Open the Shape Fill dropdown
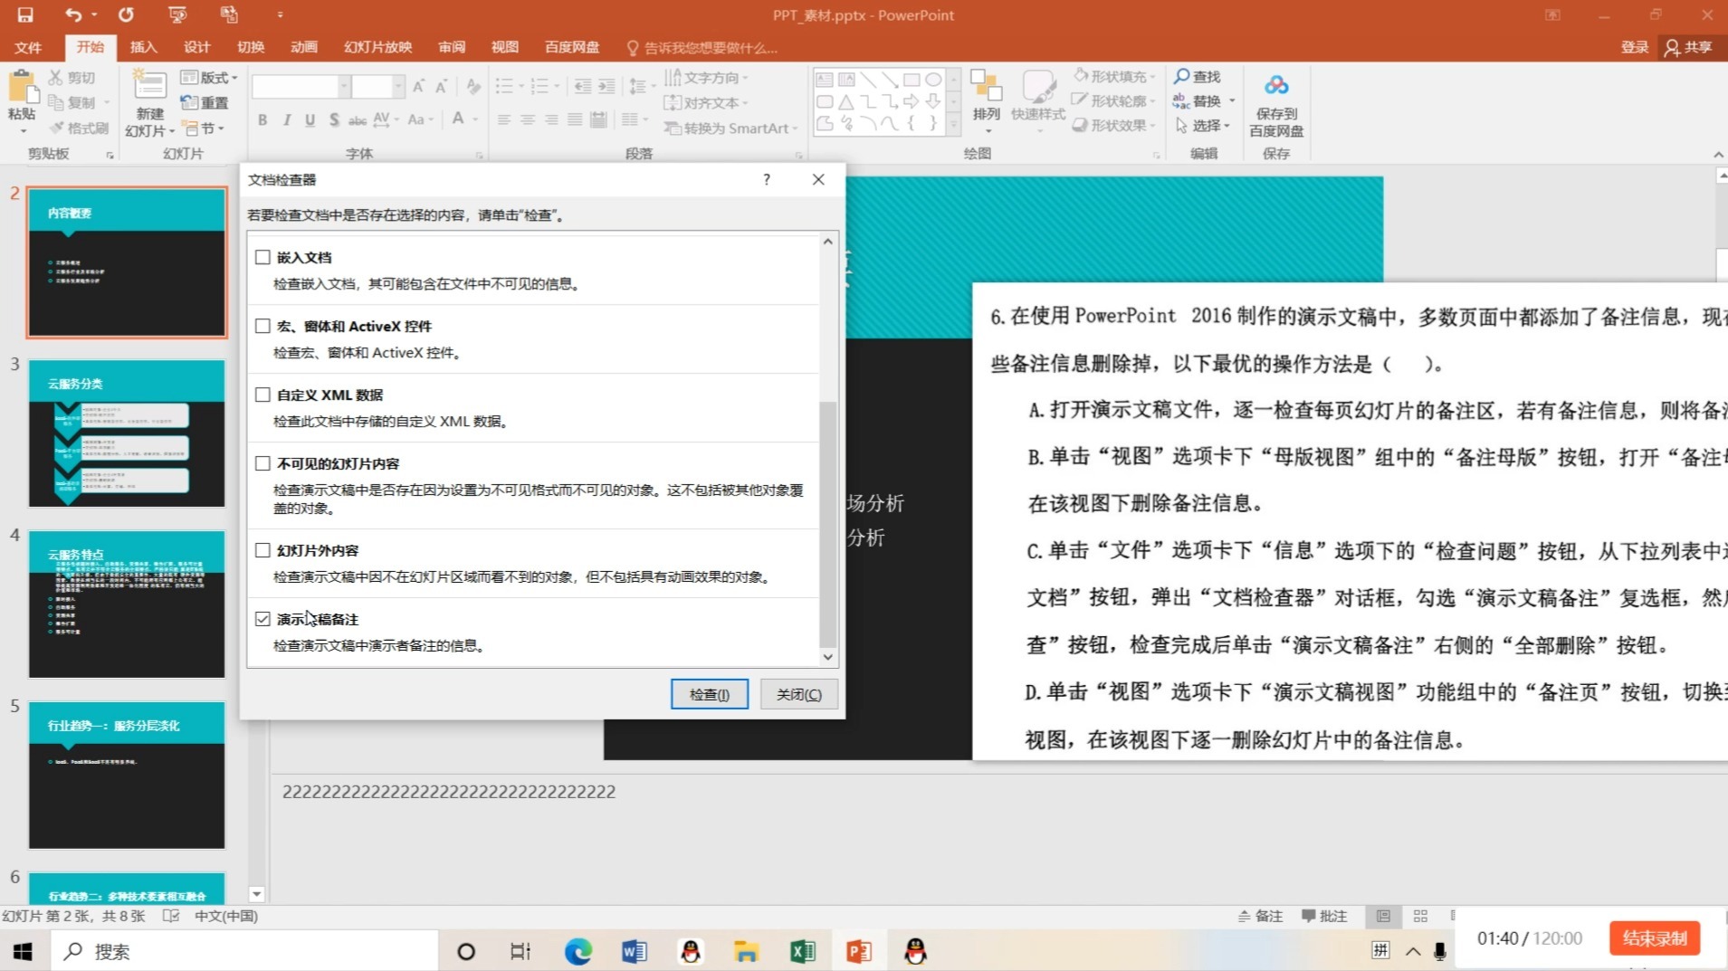Viewport: 1728px width, 971px height. click(1113, 77)
